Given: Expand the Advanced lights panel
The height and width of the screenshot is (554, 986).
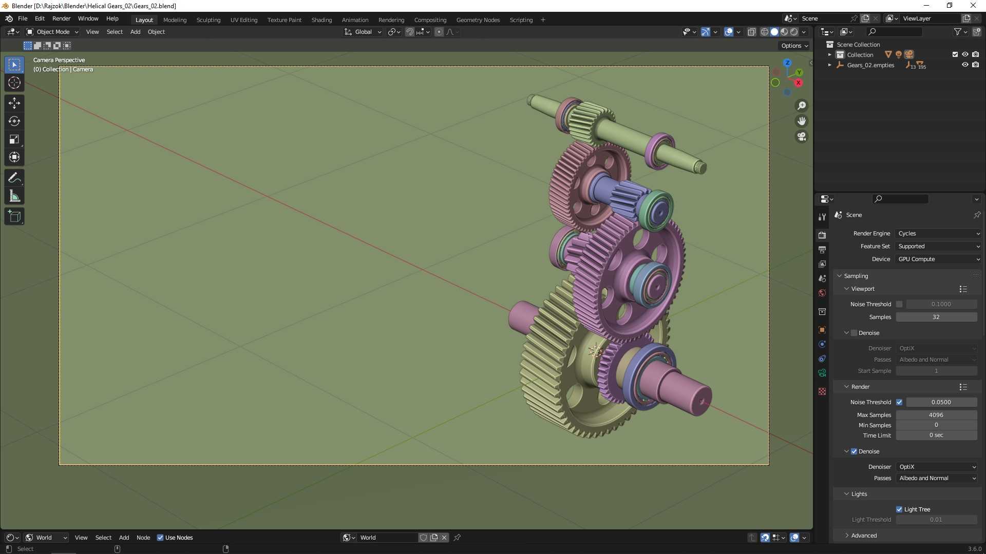Looking at the screenshot, I should (x=864, y=536).
